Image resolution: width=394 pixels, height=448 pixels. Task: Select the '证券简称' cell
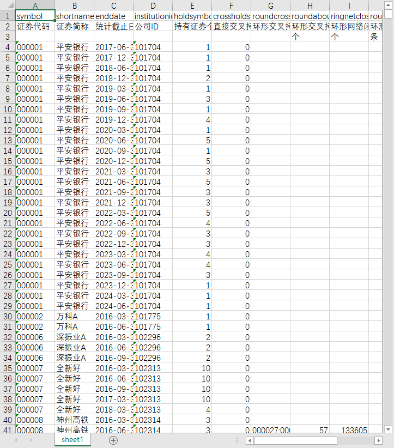[x=75, y=26]
